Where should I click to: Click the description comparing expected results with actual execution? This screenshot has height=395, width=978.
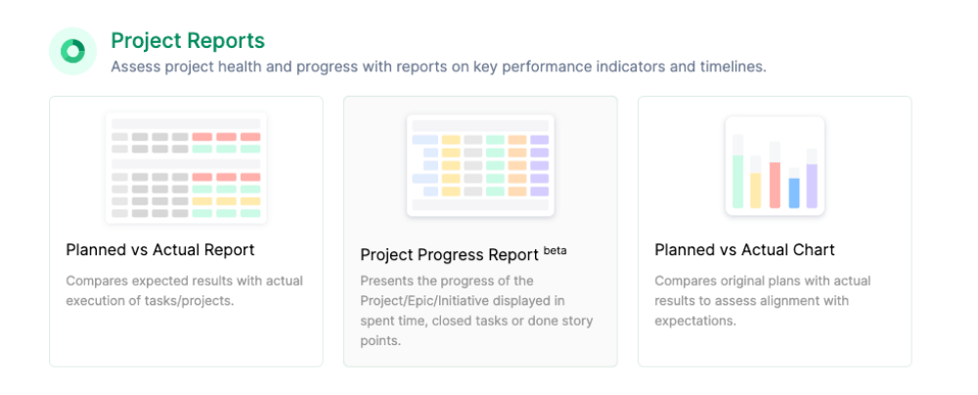(185, 290)
